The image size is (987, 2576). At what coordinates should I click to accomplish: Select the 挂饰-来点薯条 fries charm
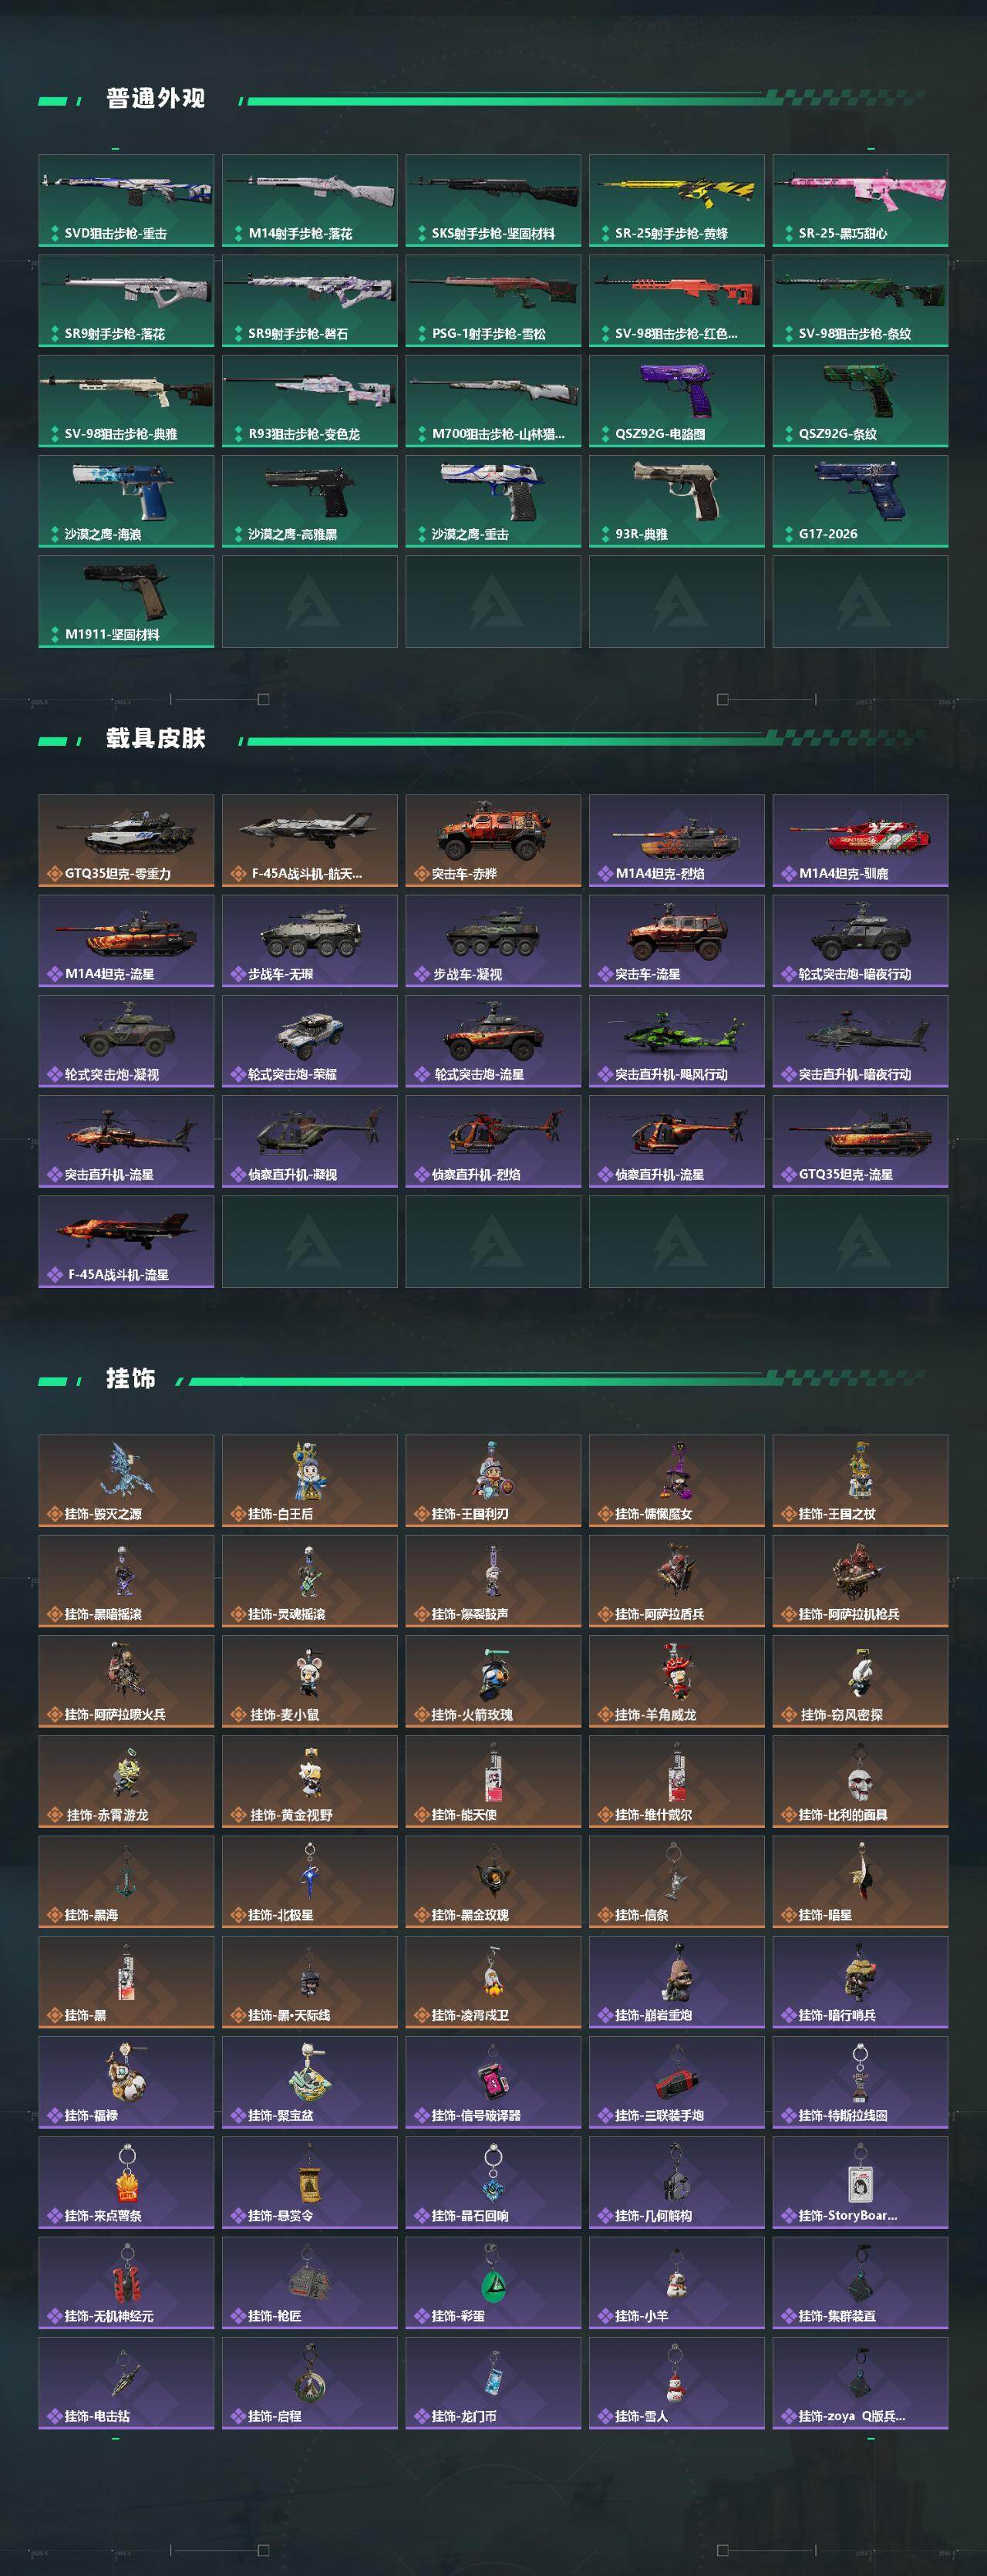(x=126, y=2182)
